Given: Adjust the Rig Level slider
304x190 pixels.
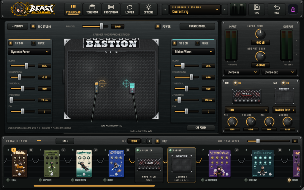Looking at the screenshot, I should click(95, 26).
